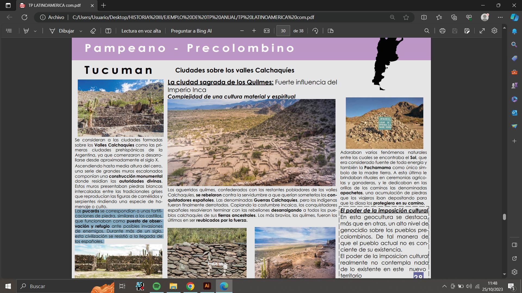Click the add text box icon

108,31
